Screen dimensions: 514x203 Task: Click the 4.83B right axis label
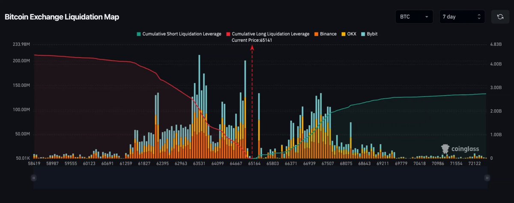(x=496, y=44)
